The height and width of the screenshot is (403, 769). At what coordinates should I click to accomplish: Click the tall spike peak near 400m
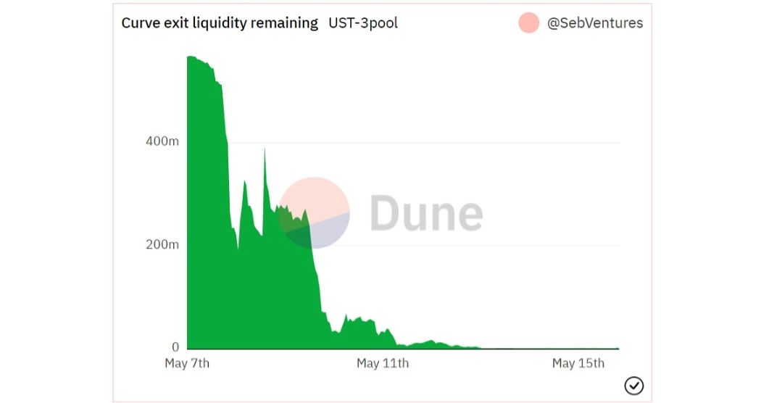coord(265,150)
